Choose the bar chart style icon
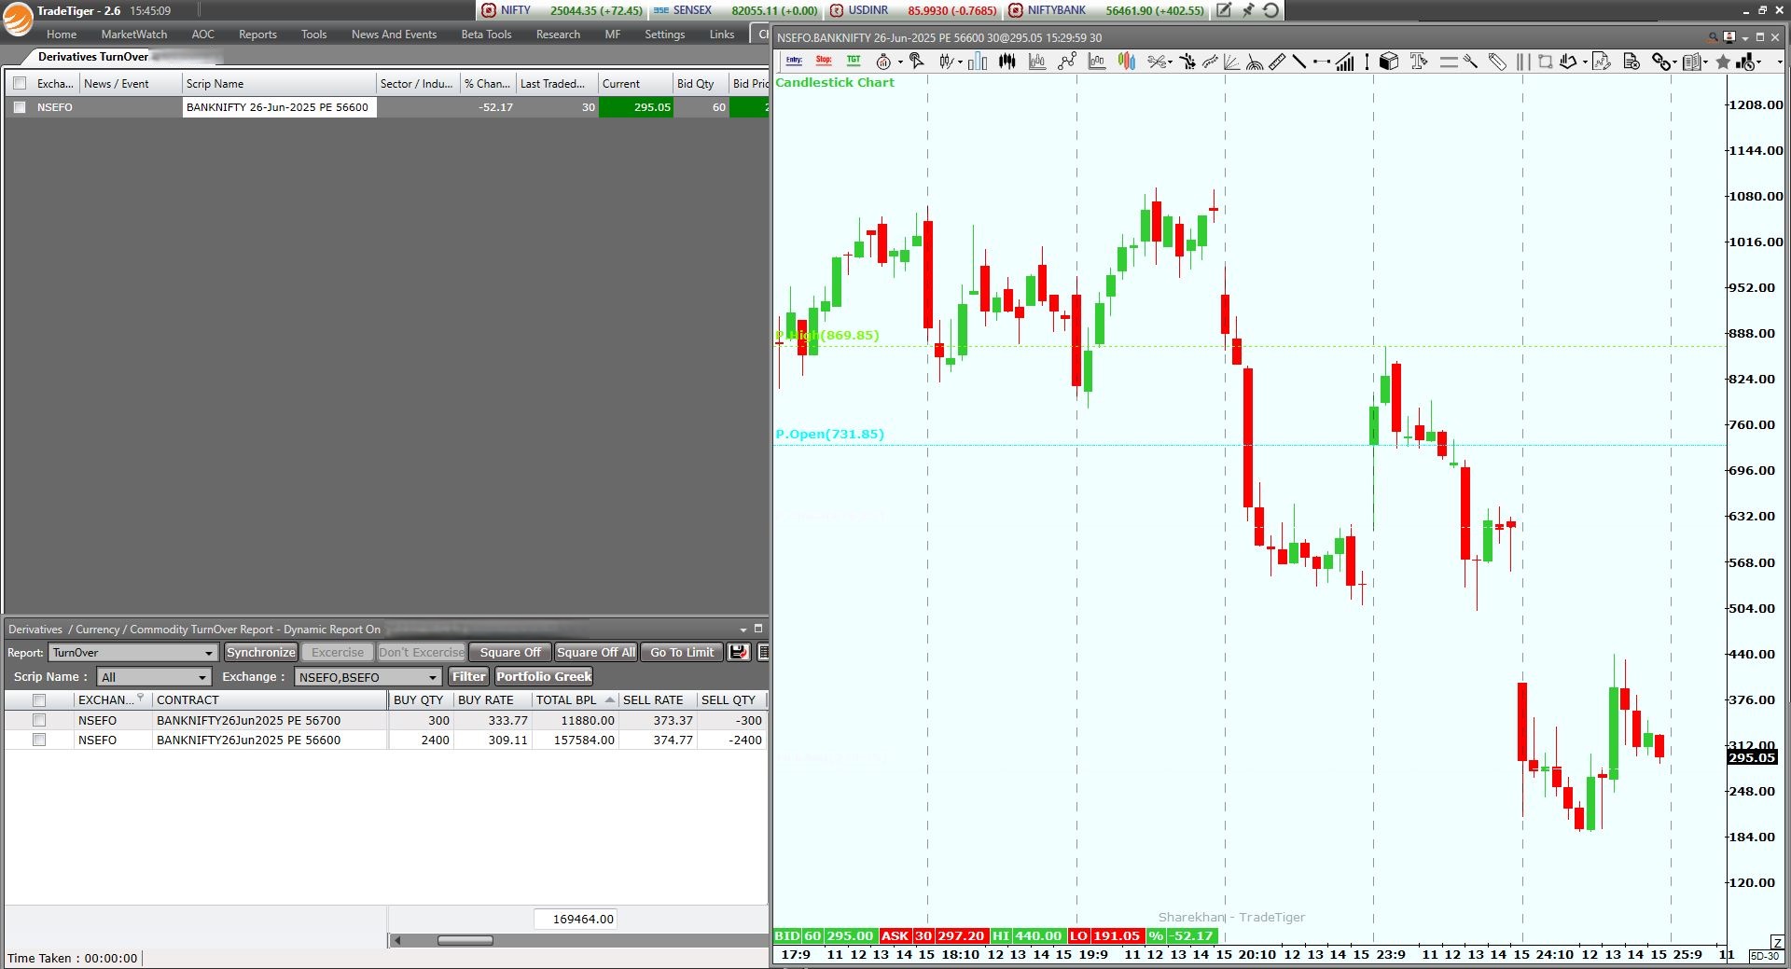The height and width of the screenshot is (969, 1791). pyautogui.click(x=978, y=62)
